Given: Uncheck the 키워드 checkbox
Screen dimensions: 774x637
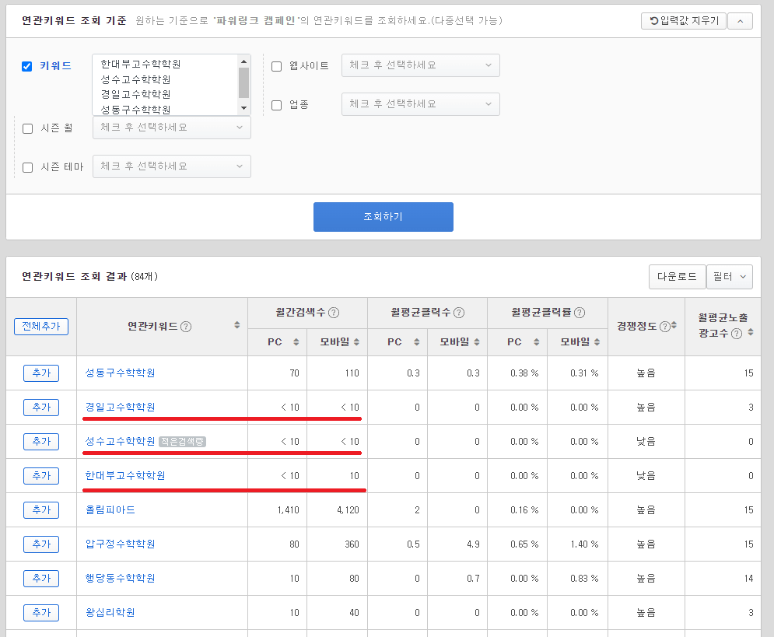Looking at the screenshot, I should (27, 66).
